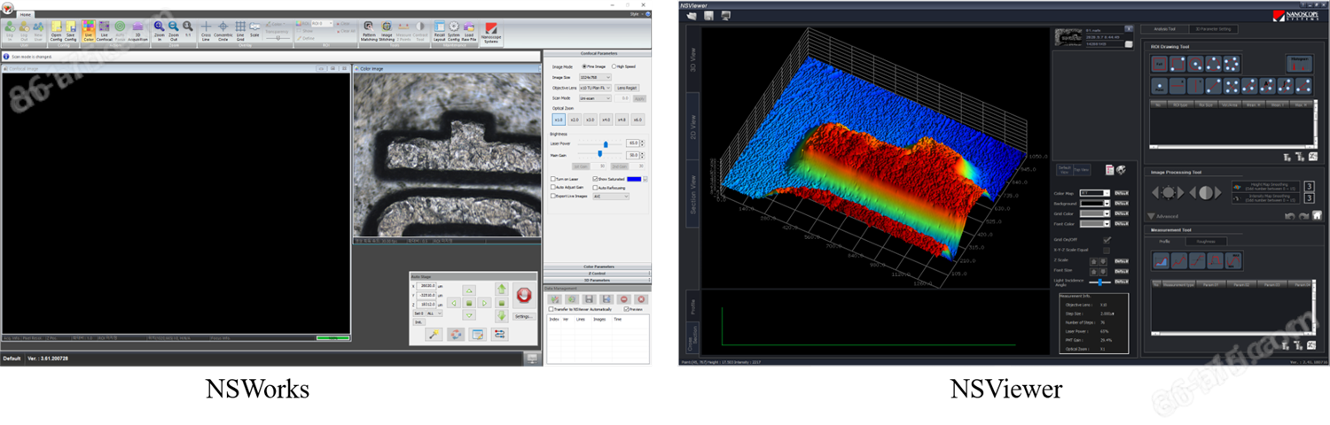Click Scale overlay icon in NSWorks

click(x=254, y=29)
